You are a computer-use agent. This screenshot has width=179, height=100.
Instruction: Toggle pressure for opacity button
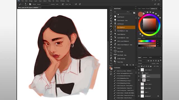(x=63, y=4)
